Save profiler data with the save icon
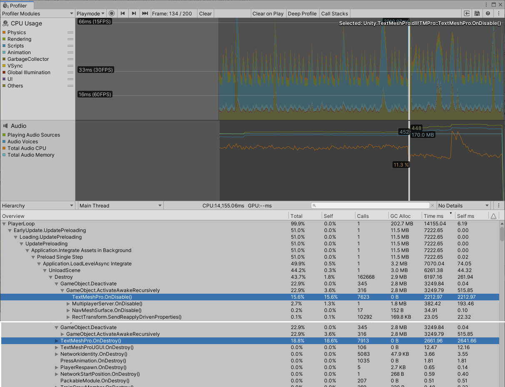 (x=477, y=13)
